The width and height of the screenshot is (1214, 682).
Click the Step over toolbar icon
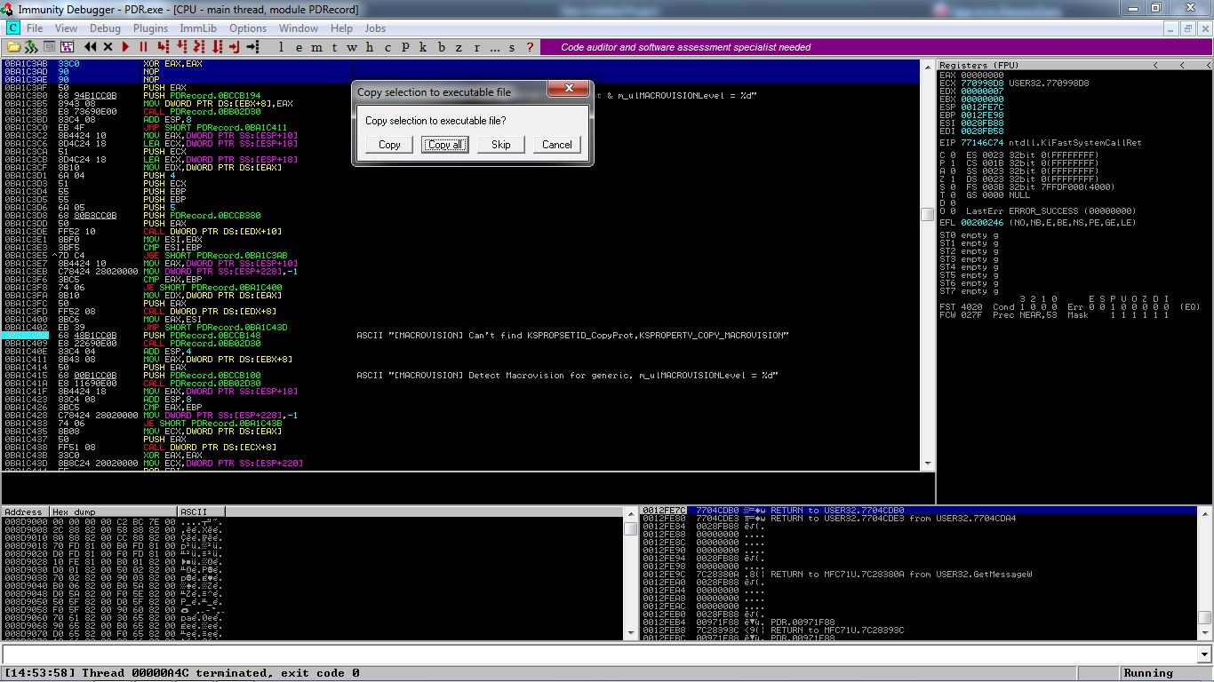[181, 46]
